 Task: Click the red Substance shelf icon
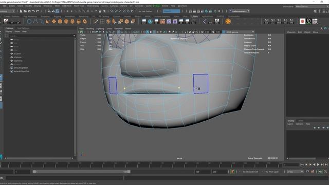302,21
